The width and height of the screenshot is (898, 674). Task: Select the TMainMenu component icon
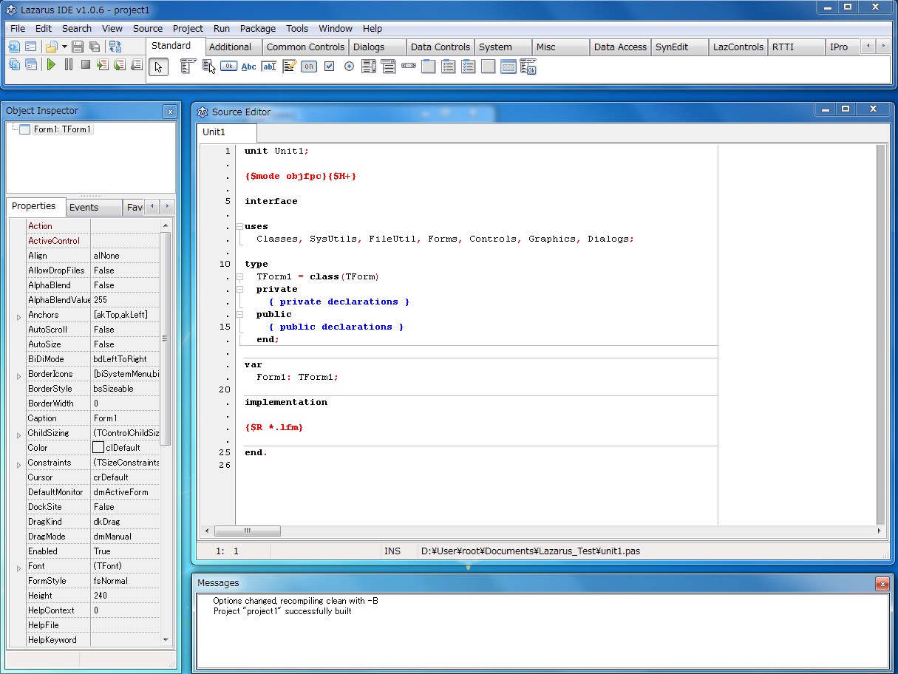[188, 67]
